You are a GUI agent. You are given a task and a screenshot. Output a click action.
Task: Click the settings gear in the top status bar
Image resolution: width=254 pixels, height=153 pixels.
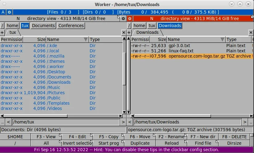9,12
